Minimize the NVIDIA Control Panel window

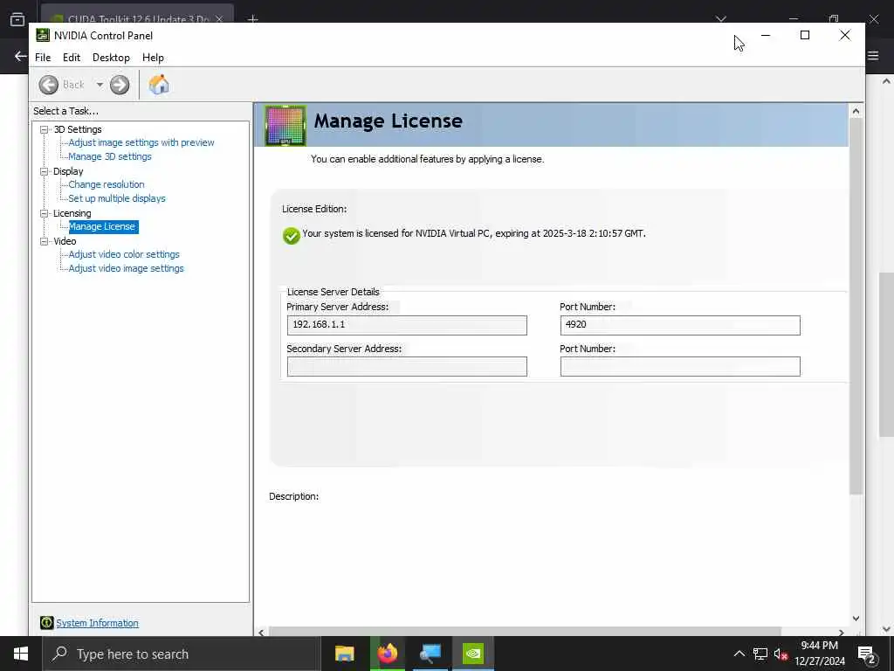(766, 35)
